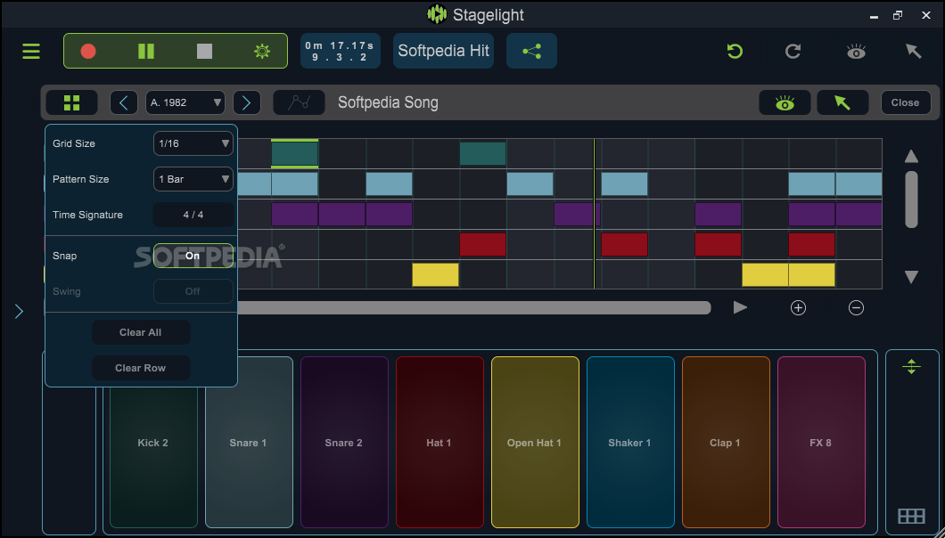Open the pad grid layout icon
This screenshot has width=945, height=538.
[911, 517]
